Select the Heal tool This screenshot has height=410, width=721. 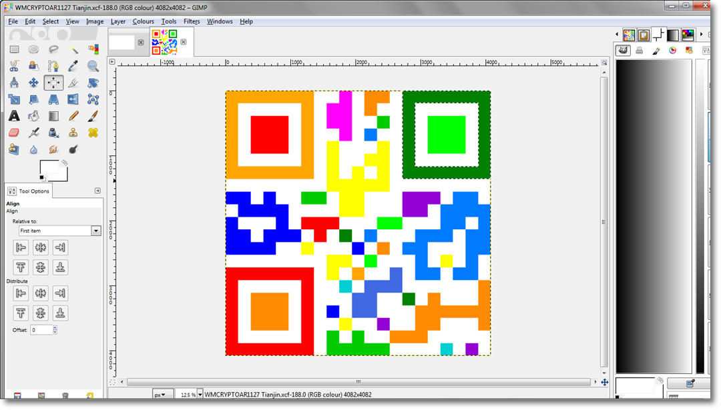point(93,133)
